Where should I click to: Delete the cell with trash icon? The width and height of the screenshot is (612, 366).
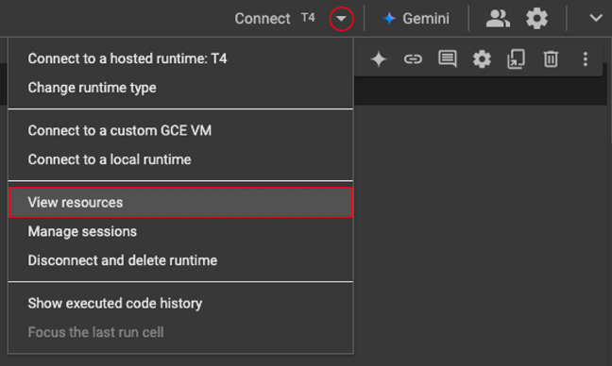[x=551, y=59]
